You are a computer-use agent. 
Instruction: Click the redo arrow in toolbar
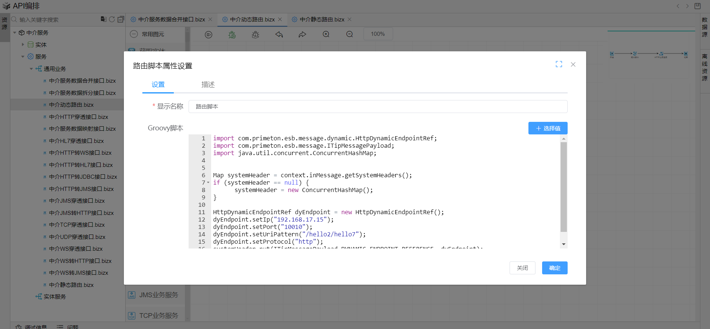[302, 34]
